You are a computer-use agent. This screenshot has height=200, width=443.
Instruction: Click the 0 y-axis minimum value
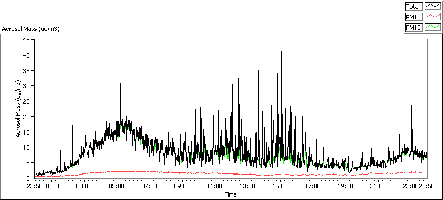pos(29,178)
